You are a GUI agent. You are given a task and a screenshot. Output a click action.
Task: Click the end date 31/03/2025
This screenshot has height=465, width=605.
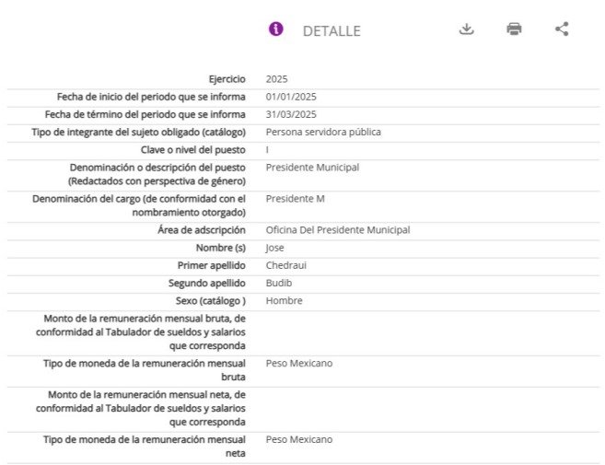(x=291, y=114)
